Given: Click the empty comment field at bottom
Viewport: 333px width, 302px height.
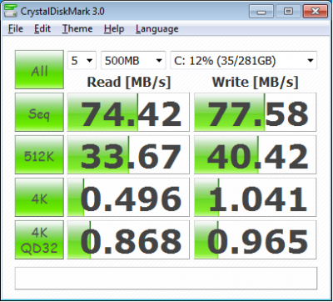Looking at the screenshot, I should point(166,278).
